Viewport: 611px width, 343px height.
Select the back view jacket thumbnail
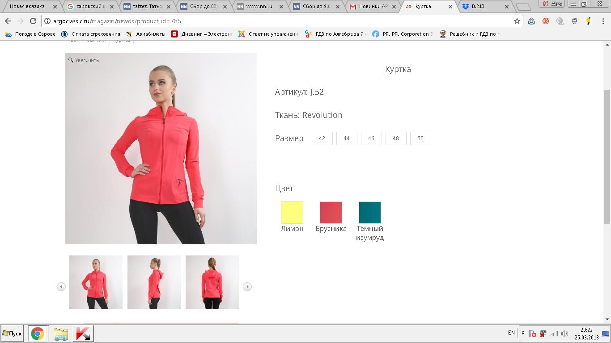212,282
